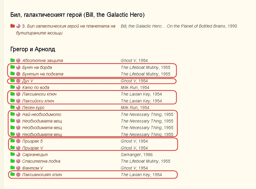The image size is (256, 189).
Task: Click pink pie icon next to Бунт на борда
Action: tap(18, 67)
